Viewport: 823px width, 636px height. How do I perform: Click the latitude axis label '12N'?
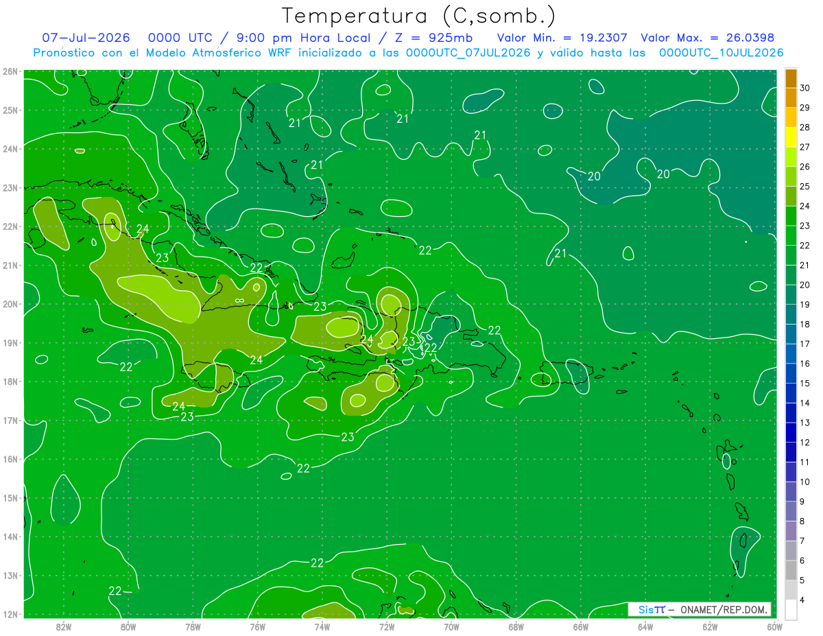[x=10, y=614]
